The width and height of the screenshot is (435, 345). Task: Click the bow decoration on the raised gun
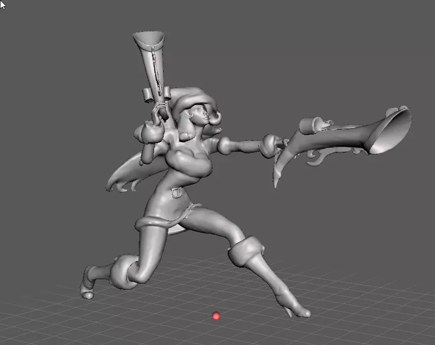pos(157,95)
